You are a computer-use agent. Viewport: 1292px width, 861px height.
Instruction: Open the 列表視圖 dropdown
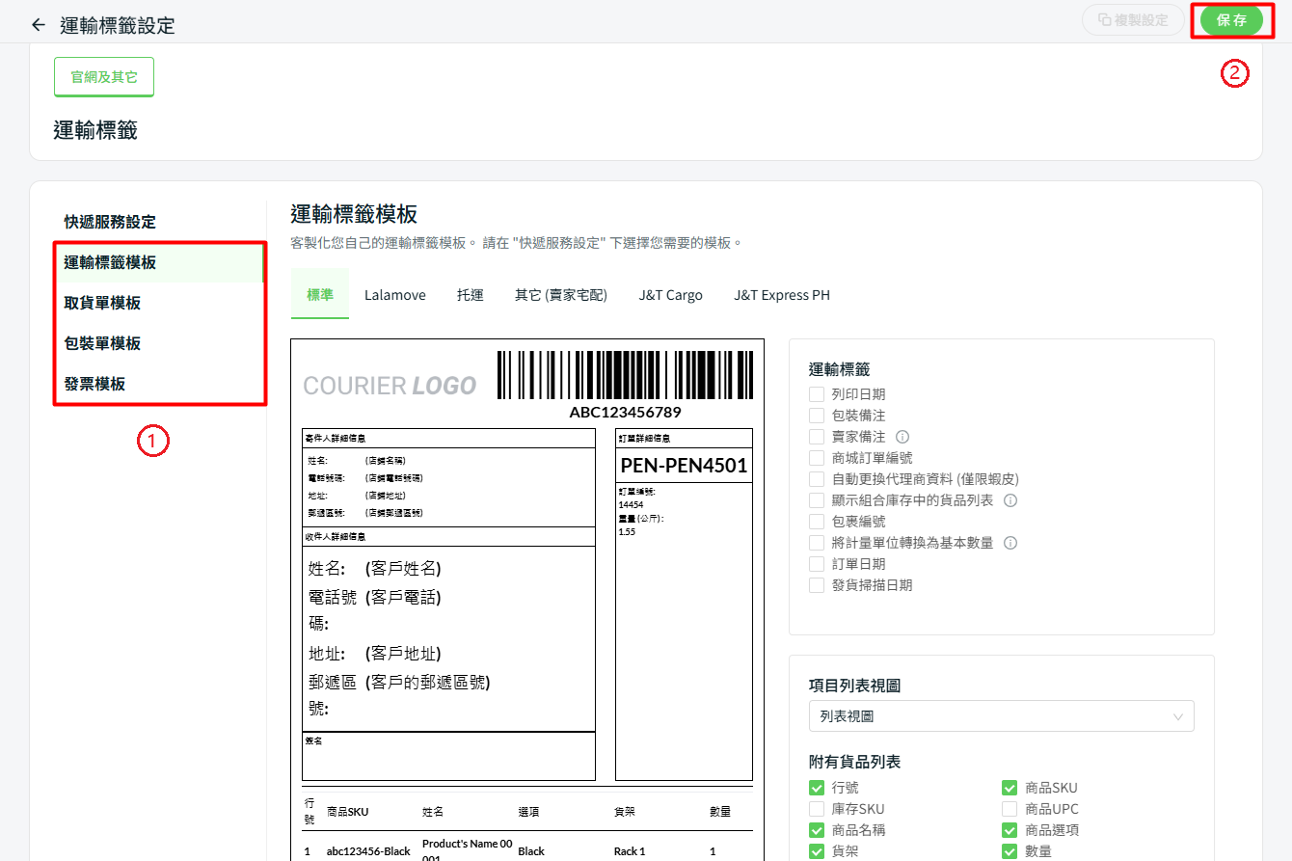pyautogui.click(x=1001, y=716)
